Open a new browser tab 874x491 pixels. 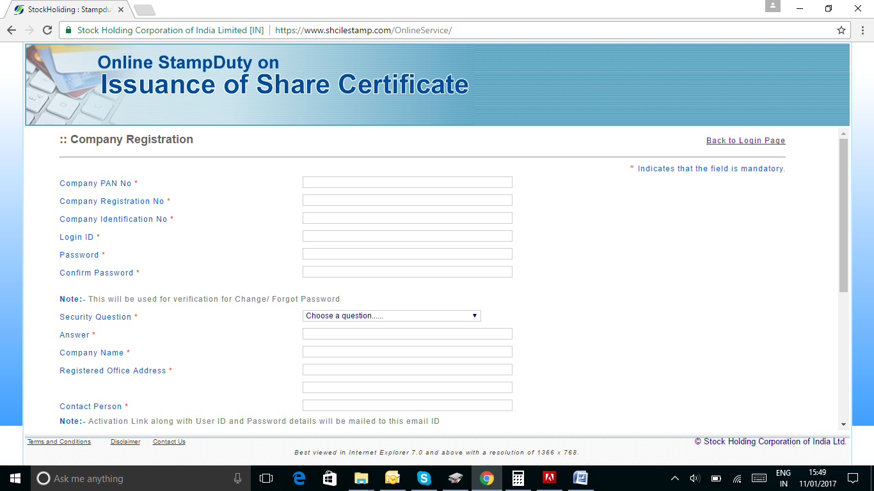[x=145, y=10]
